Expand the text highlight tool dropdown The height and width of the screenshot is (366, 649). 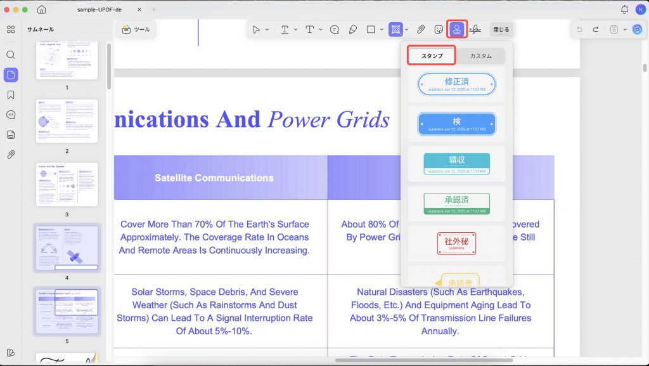pos(295,29)
